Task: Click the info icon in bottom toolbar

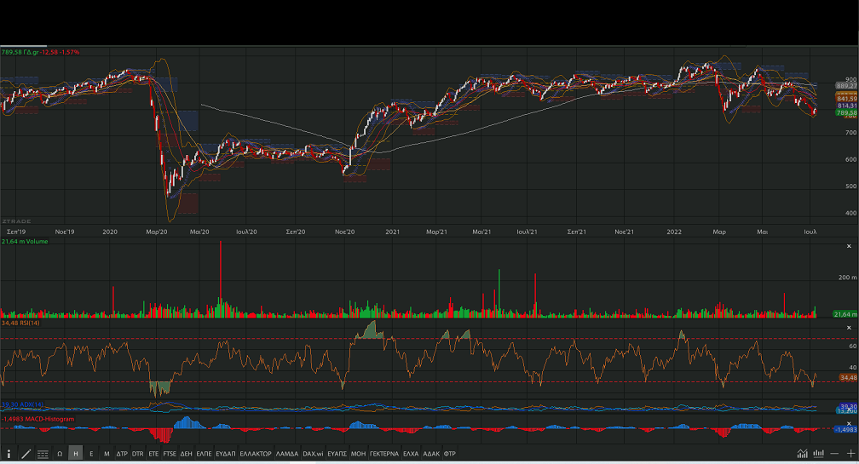Action: coord(9,454)
